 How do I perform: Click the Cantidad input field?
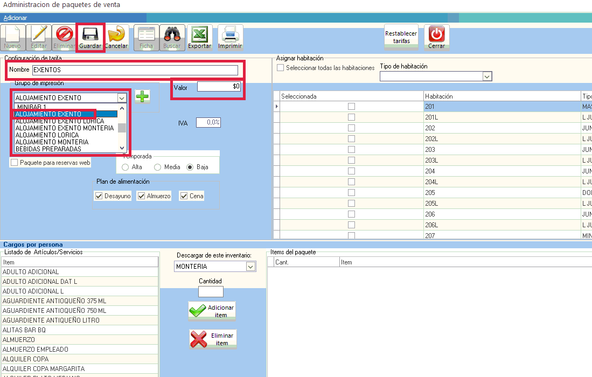(x=211, y=292)
